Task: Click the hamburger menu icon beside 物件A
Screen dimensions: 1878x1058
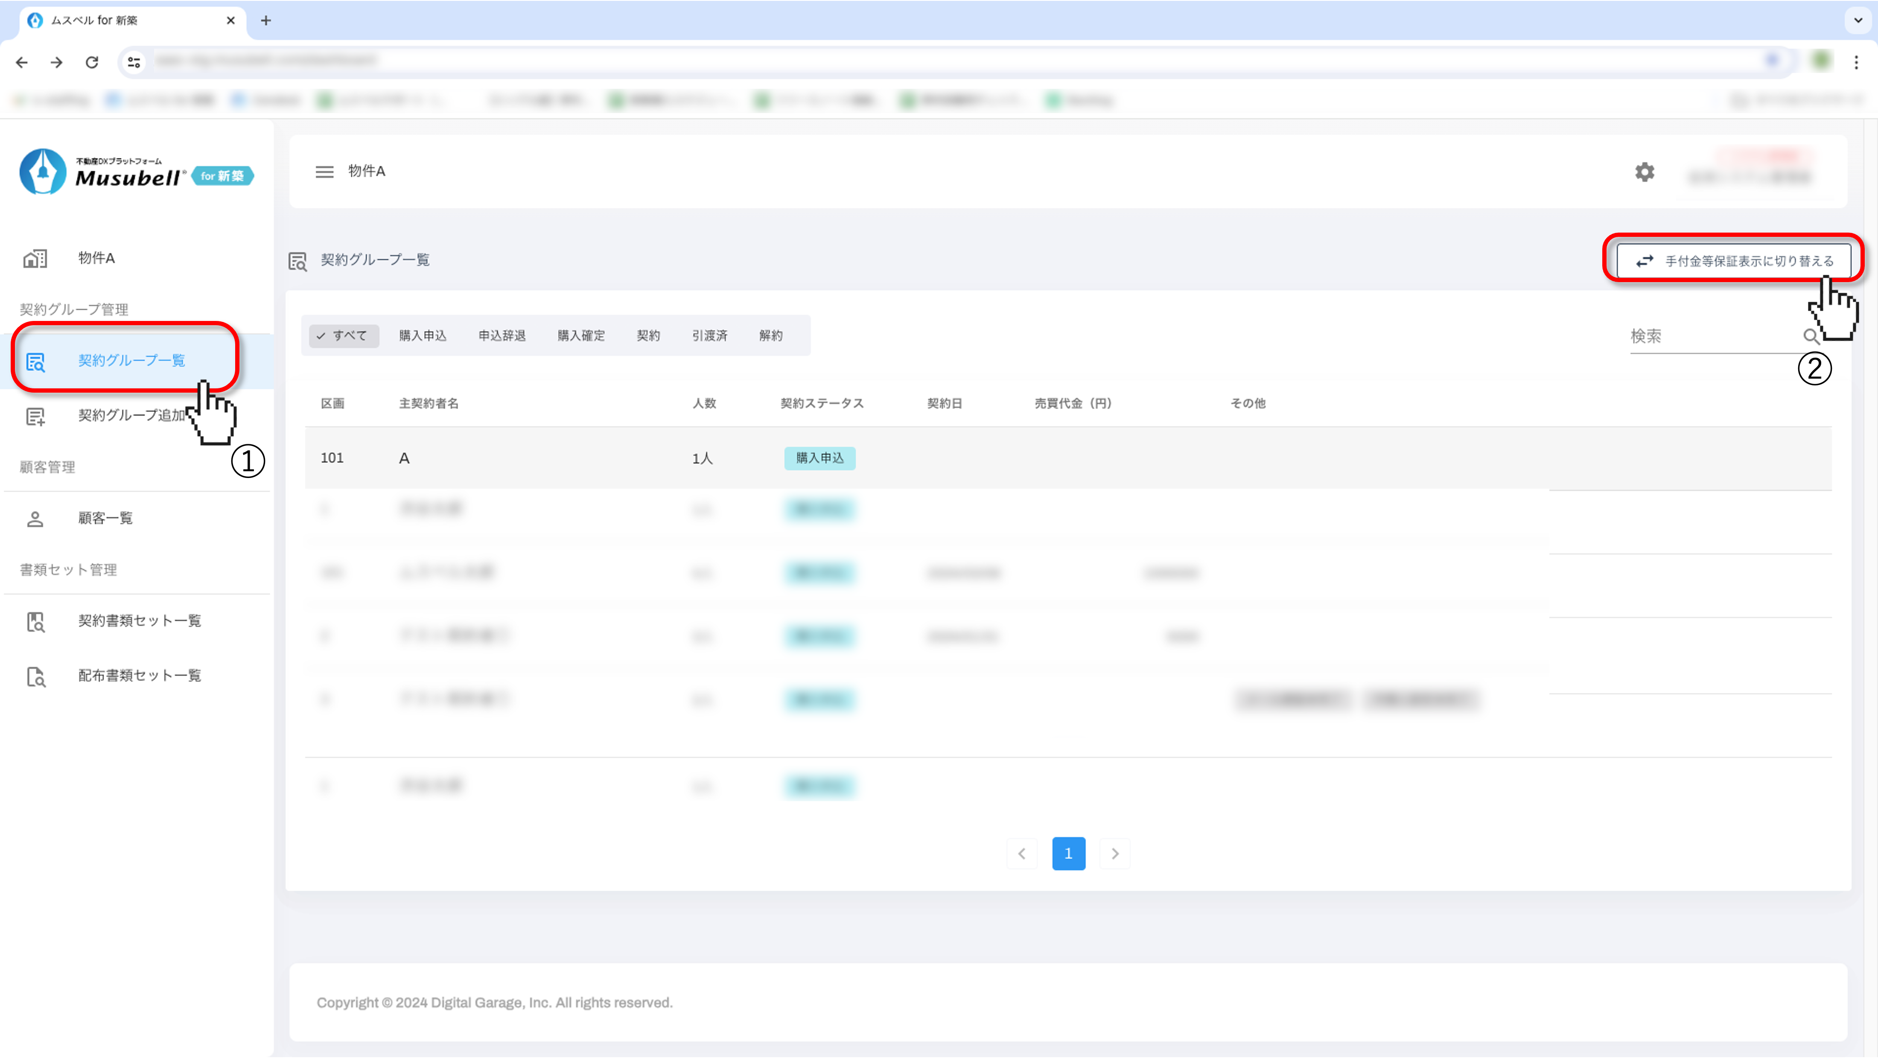Action: click(x=324, y=171)
